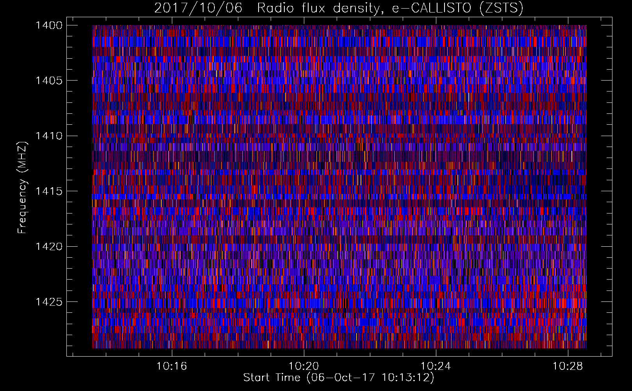
Task: Click the 1415 frequency tick label
Action: coord(49,191)
